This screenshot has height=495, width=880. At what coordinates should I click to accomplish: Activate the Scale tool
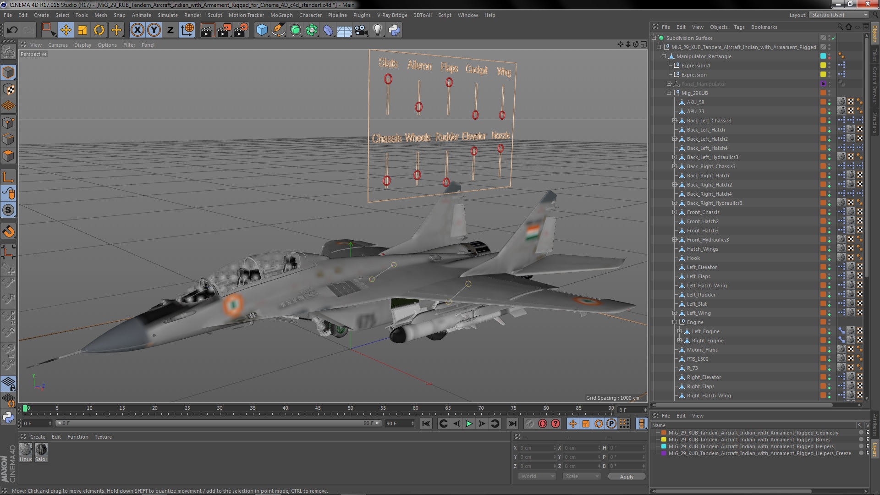pos(82,30)
